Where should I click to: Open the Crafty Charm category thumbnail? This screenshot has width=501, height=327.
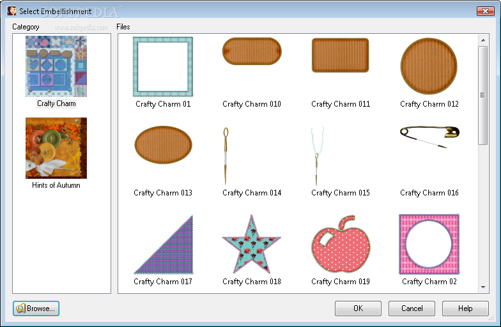pyautogui.click(x=56, y=66)
